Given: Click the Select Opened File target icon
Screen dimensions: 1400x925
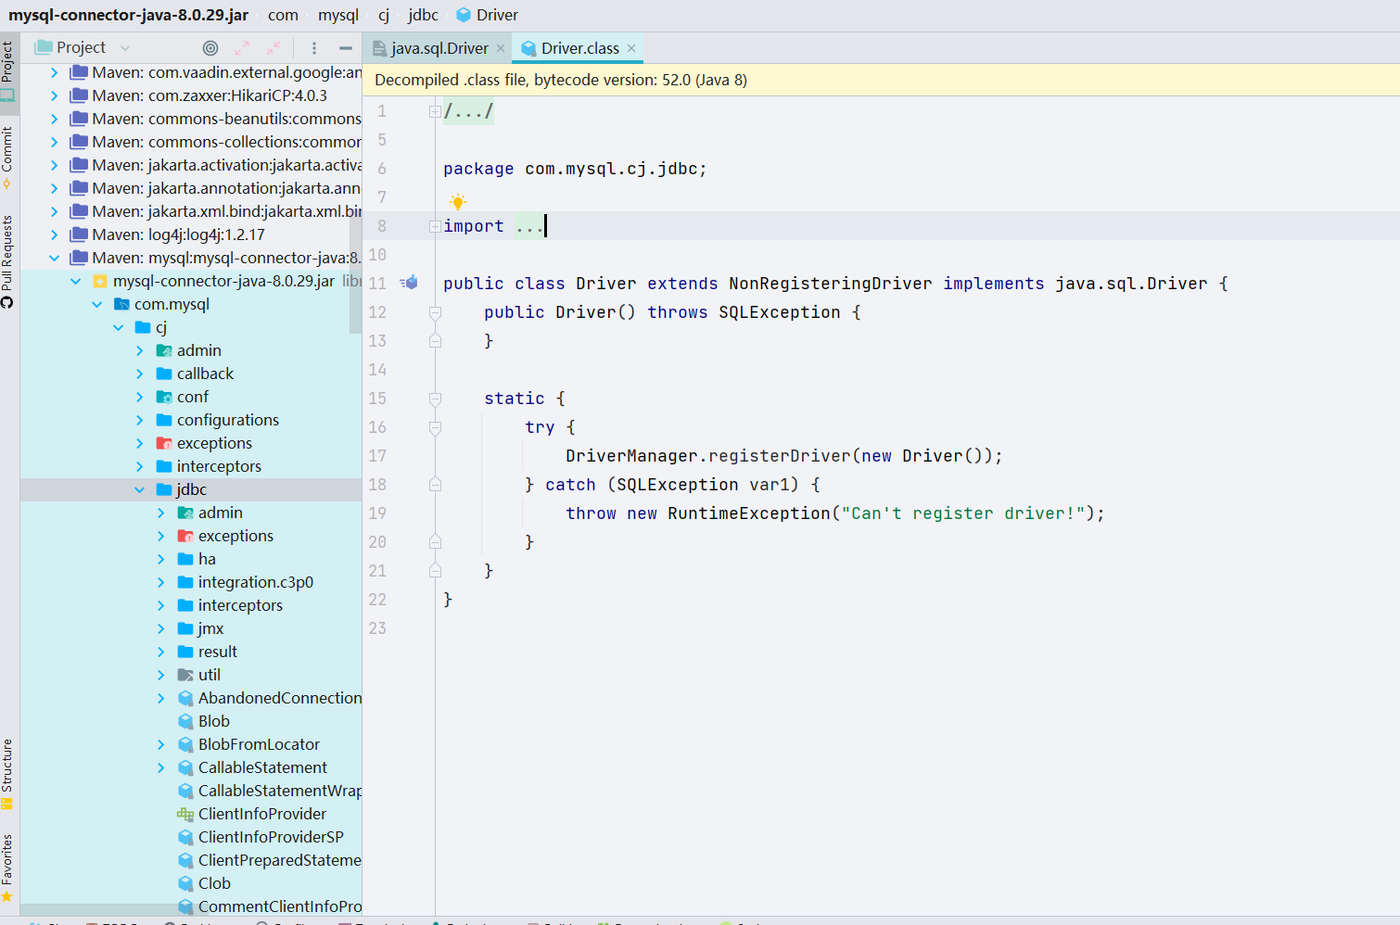Looking at the screenshot, I should tap(210, 48).
